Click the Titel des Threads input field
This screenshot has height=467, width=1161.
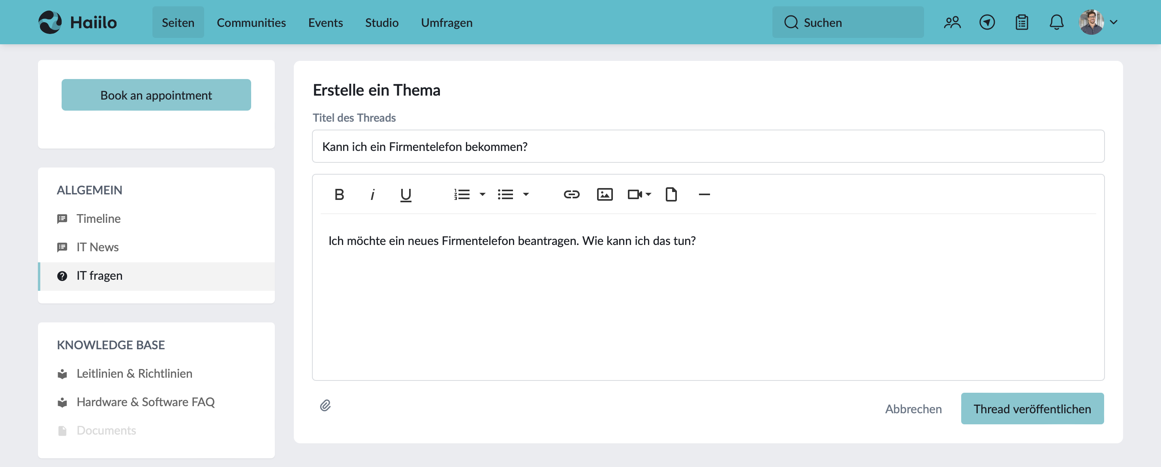click(x=708, y=147)
